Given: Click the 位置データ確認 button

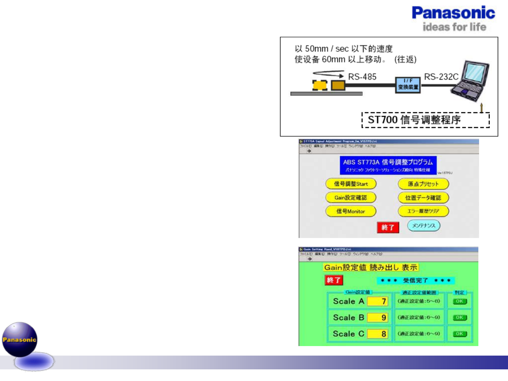Looking at the screenshot, I should tap(423, 198).
